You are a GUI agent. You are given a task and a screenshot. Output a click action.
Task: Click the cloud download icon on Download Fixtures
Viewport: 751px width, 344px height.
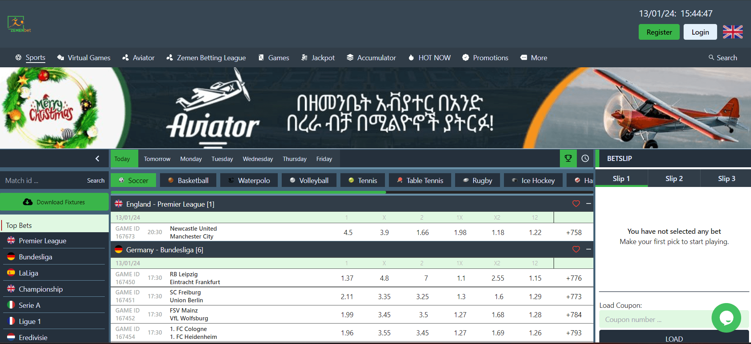coord(28,202)
